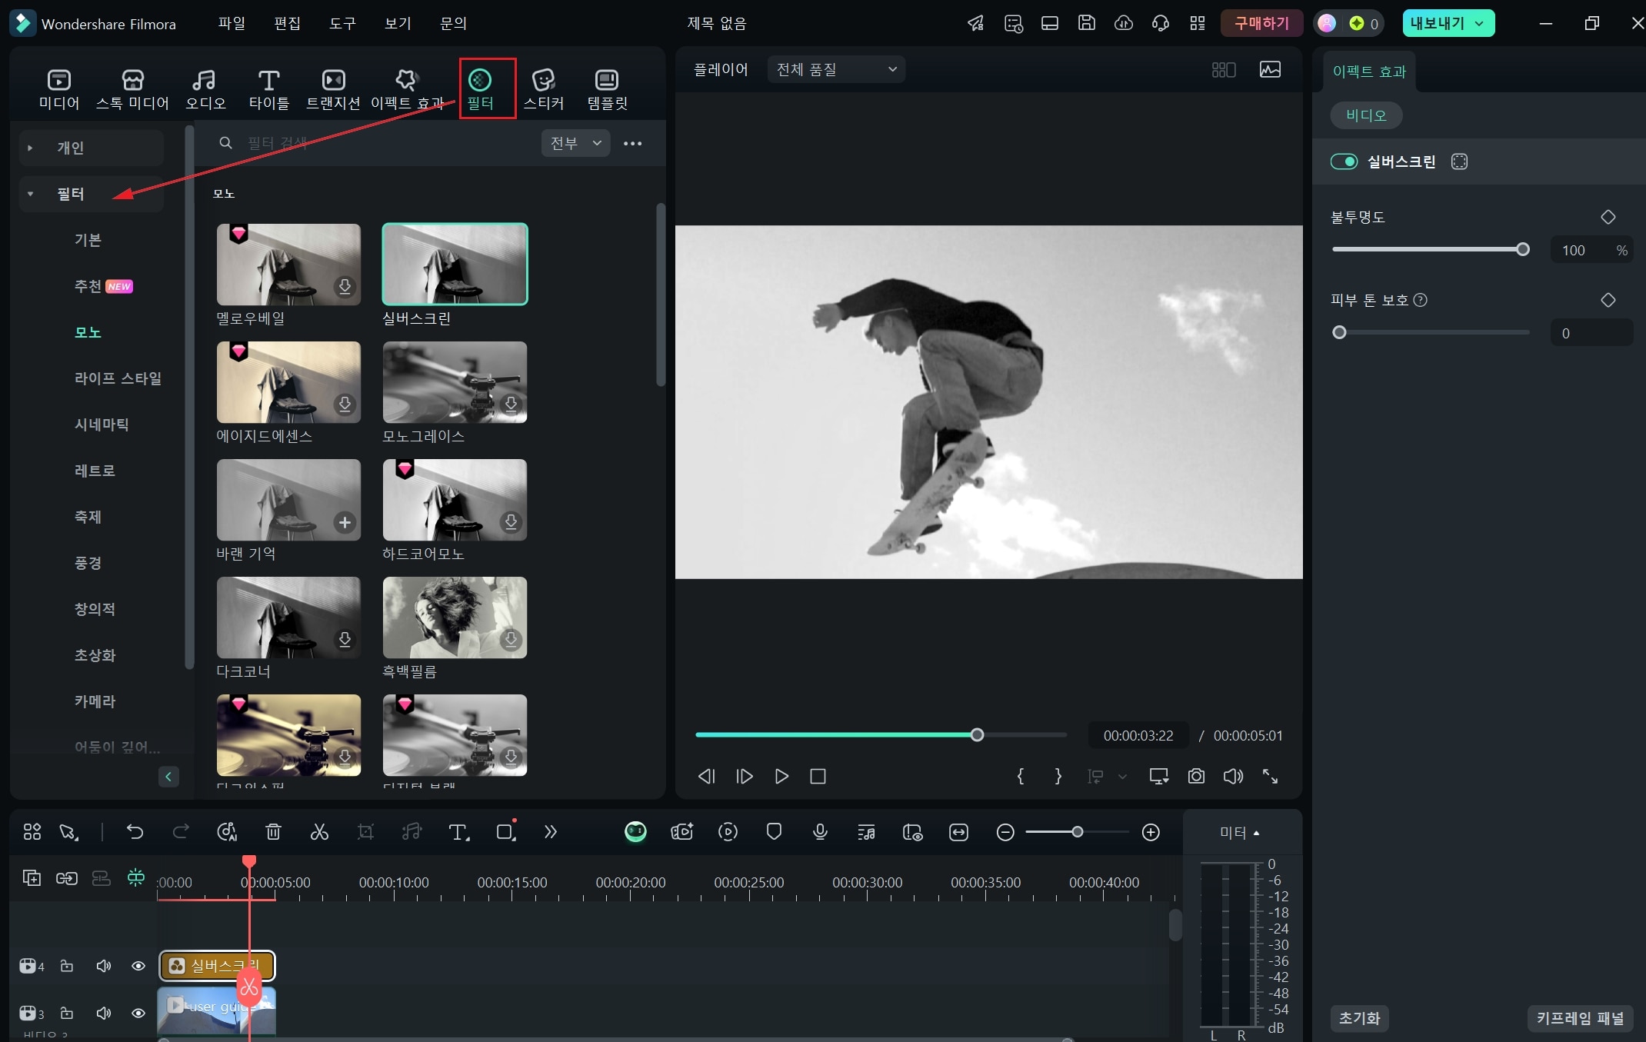Click the voiceover microphone icon
This screenshot has height=1042, width=1646.
point(820,831)
